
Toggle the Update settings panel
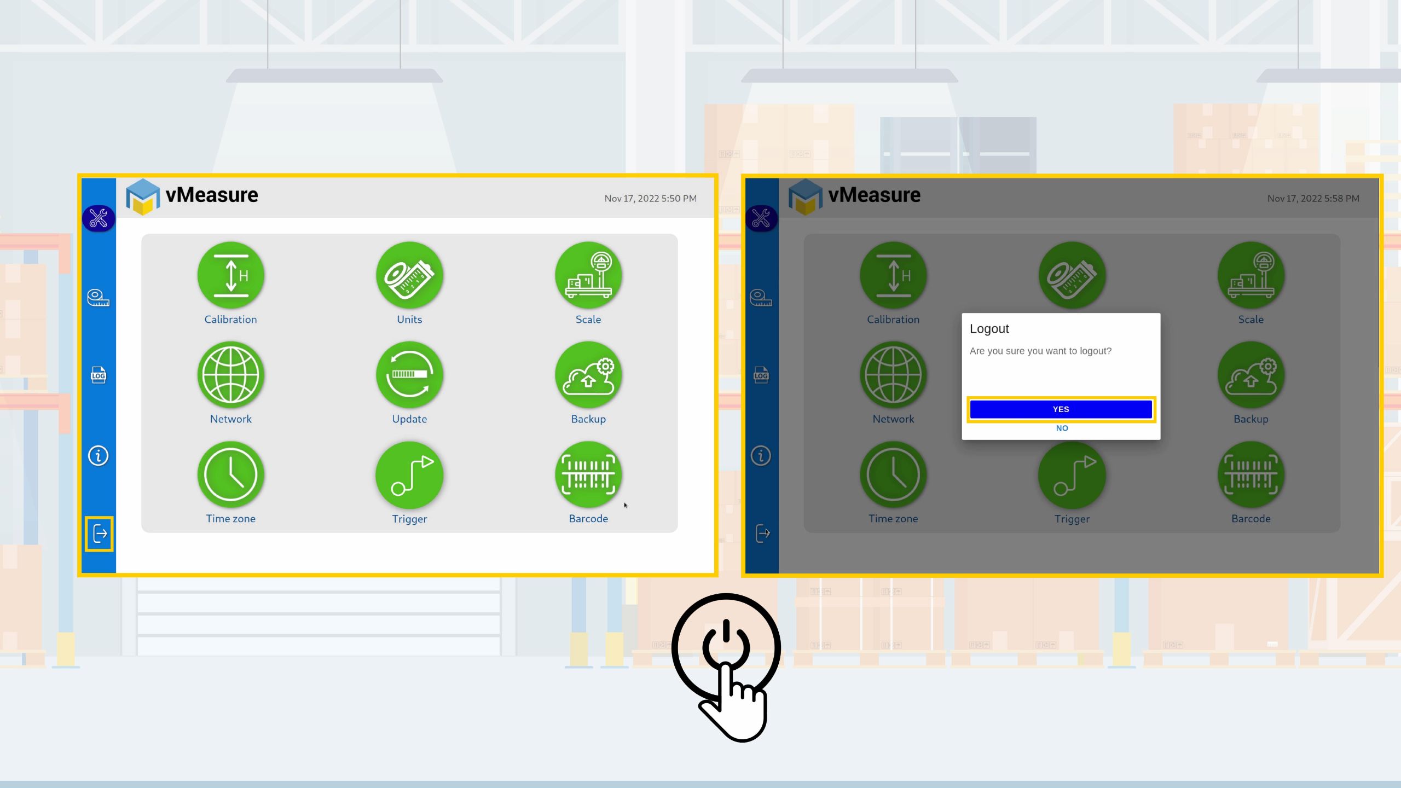coord(409,375)
